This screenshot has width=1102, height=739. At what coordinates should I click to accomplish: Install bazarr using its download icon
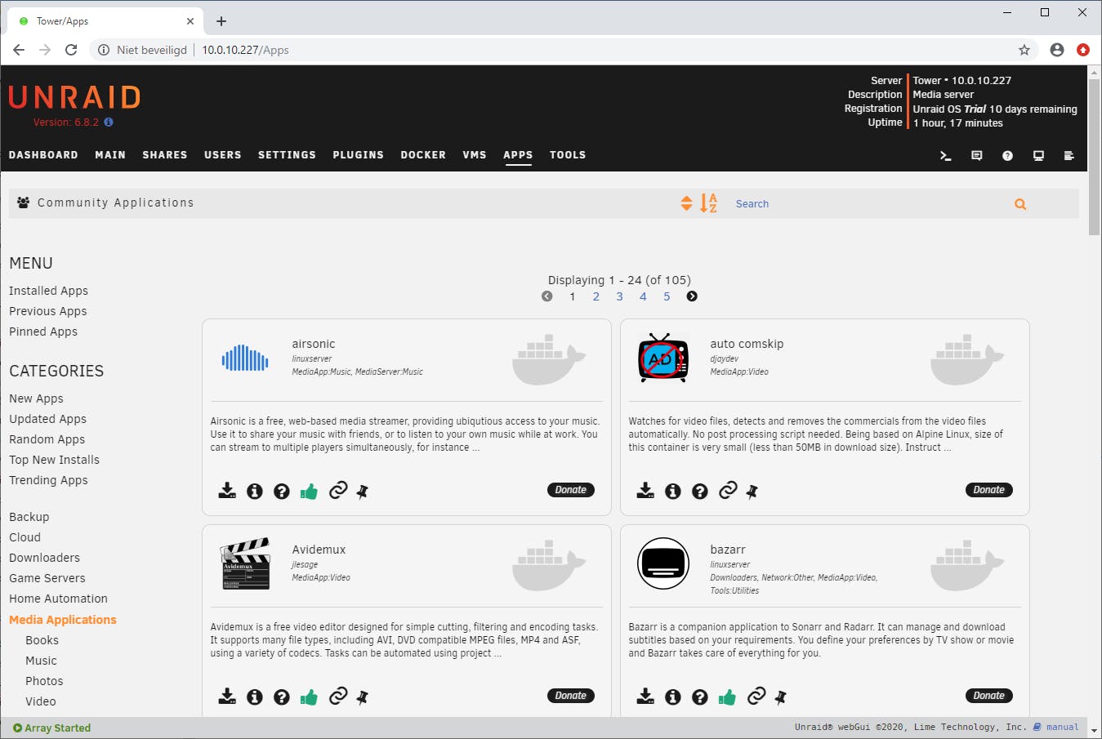point(645,697)
